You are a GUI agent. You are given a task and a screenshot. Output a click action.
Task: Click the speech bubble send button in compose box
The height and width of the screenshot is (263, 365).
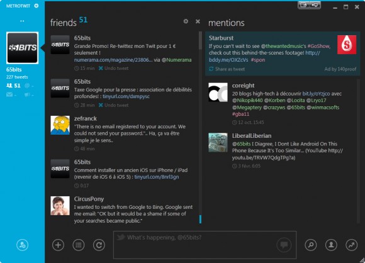[284, 245]
